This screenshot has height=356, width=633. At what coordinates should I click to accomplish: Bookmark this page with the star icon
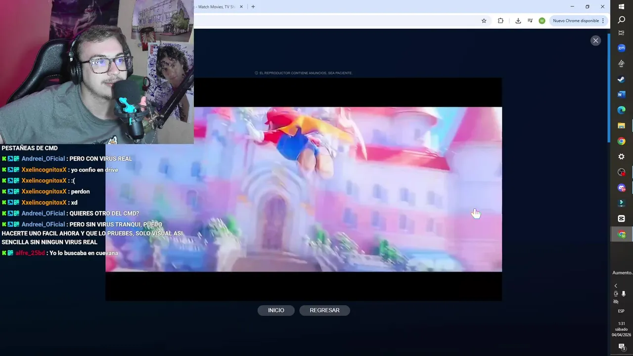coord(484,21)
